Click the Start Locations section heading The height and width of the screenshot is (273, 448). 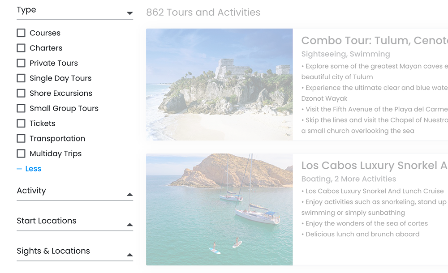(47, 221)
